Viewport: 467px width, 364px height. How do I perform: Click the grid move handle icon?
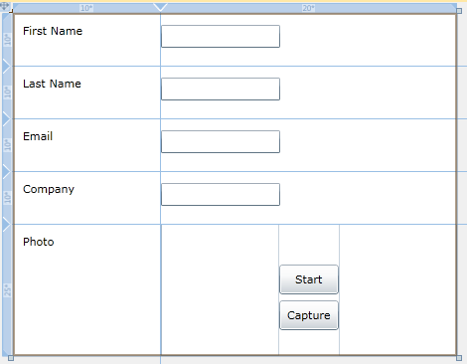click(4, 6)
